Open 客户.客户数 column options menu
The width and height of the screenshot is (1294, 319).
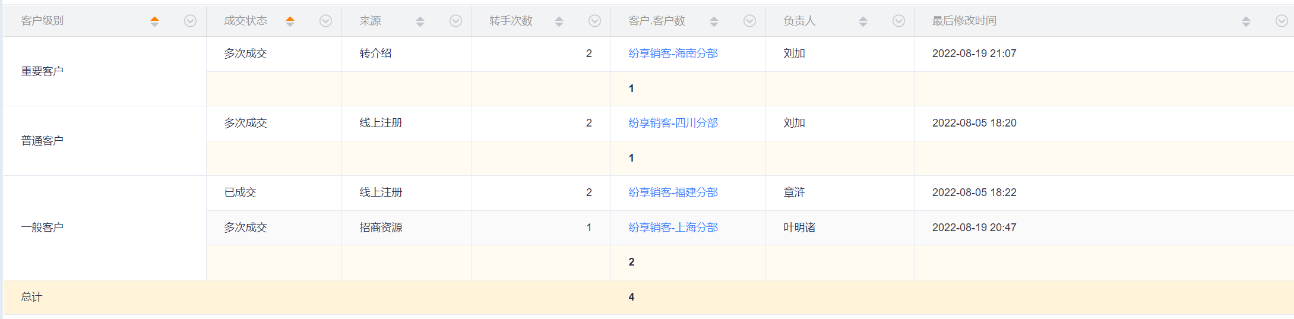coord(749,21)
